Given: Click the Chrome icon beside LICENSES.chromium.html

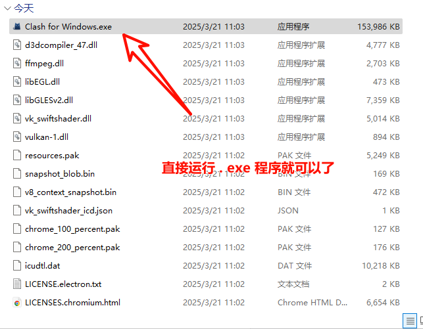Looking at the screenshot, I should coord(18,303).
